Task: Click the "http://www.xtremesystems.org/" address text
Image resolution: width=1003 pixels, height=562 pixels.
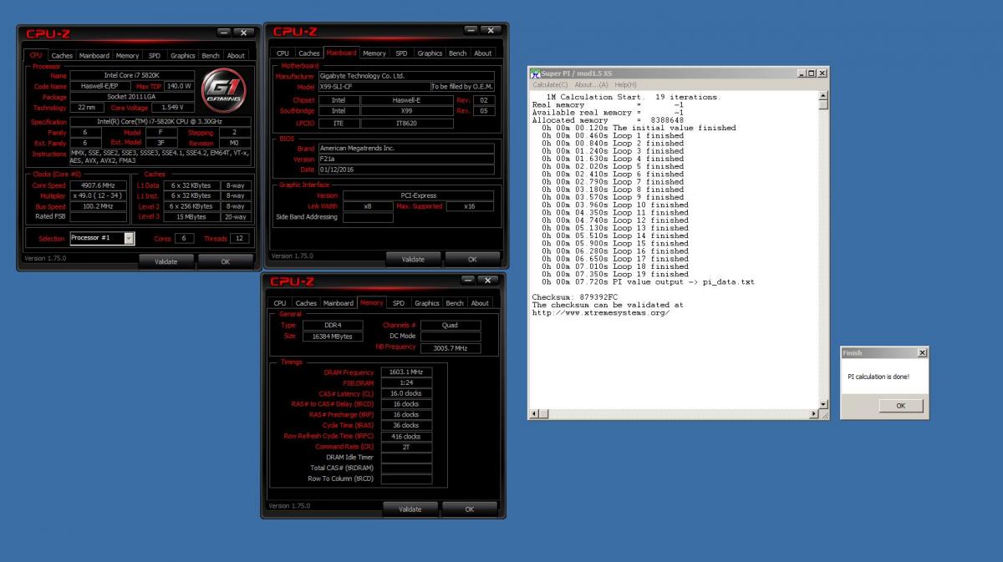Action: click(x=601, y=313)
